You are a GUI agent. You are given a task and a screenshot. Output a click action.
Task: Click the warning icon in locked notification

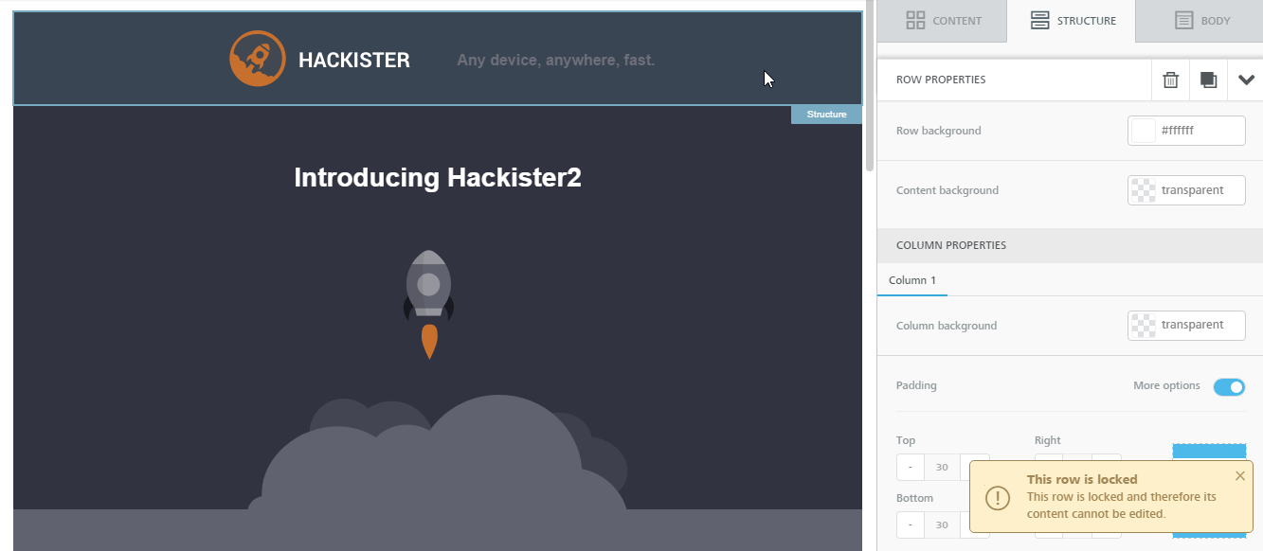998,497
